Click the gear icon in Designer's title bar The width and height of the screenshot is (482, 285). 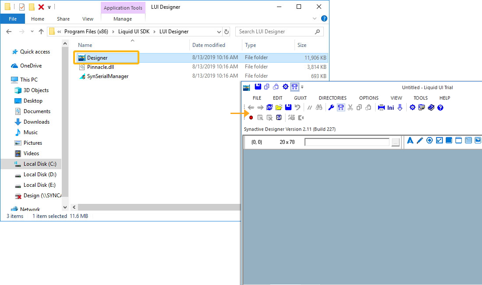point(286,87)
